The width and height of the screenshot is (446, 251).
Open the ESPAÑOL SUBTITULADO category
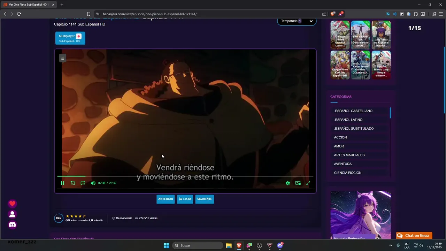pos(354,129)
